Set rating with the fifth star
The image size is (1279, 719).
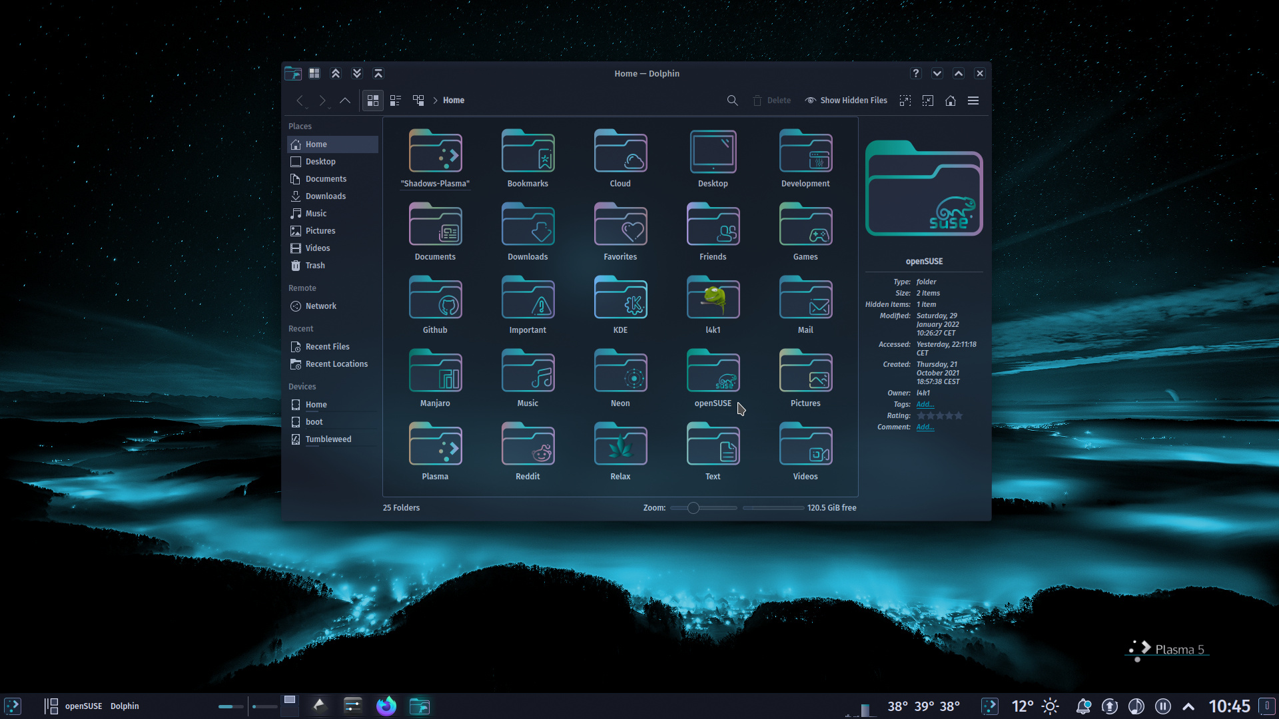959,415
